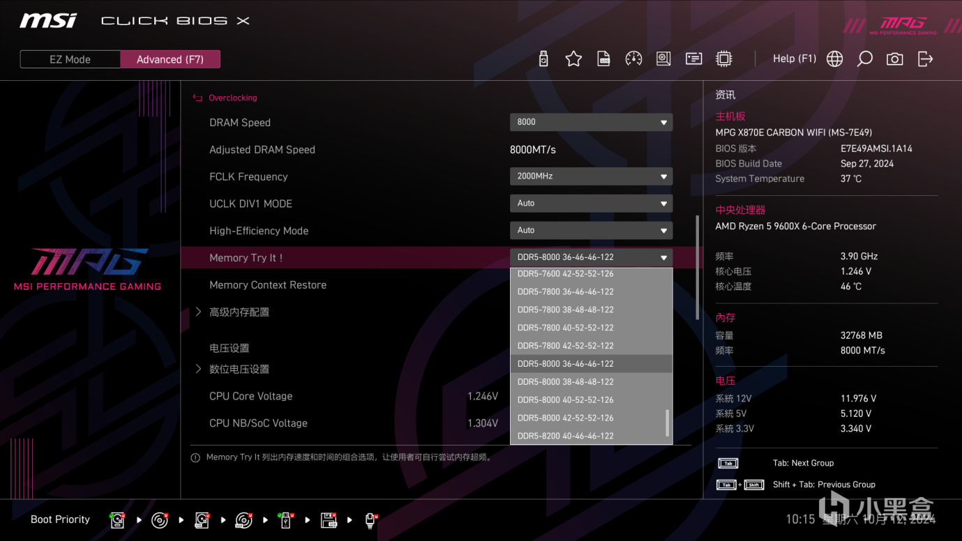The height and width of the screenshot is (541, 962).
Task: Click the E7E49AMSI.1A14 BIOS version value
Action: pyautogui.click(x=876, y=148)
